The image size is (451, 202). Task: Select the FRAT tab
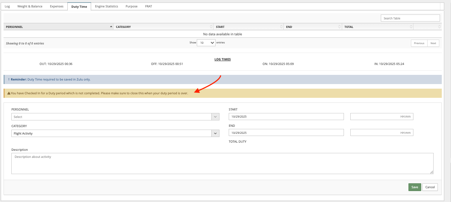coord(149,6)
